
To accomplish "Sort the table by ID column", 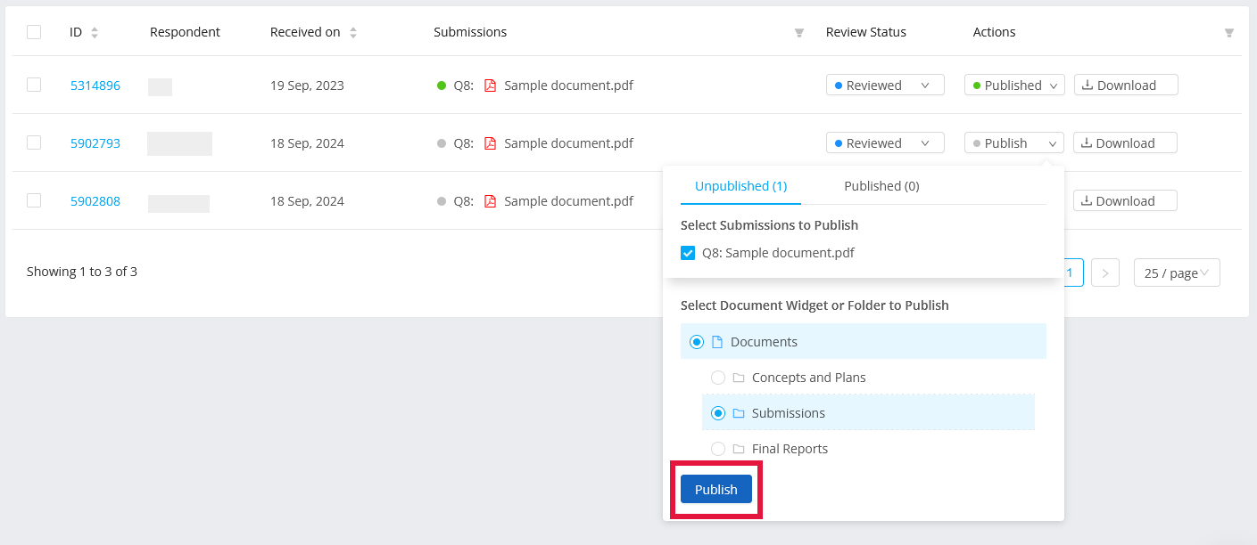I will pos(95,32).
